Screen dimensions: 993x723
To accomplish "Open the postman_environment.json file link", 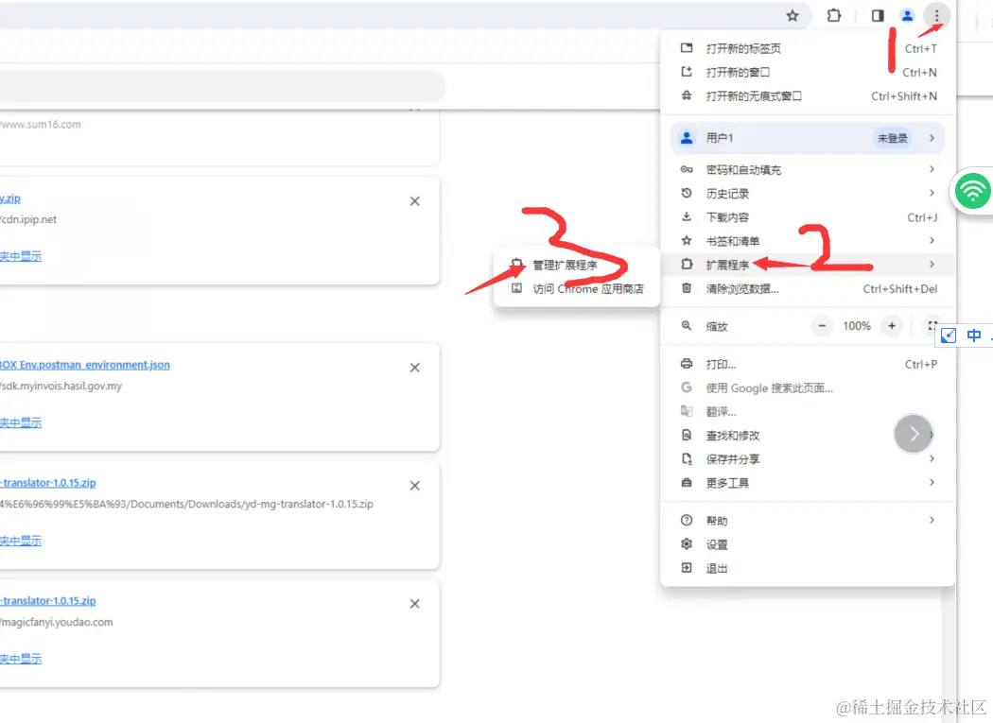I will coord(85,365).
